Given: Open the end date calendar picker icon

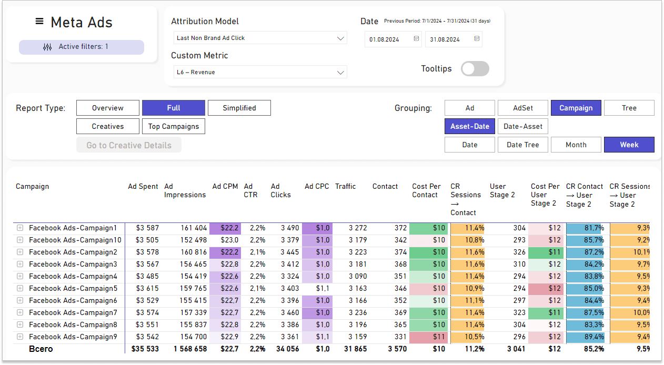Looking at the screenshot, I should point(477,39).
